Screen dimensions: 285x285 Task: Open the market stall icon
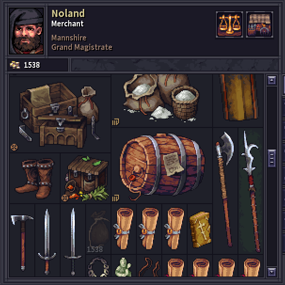coord(260,24)
